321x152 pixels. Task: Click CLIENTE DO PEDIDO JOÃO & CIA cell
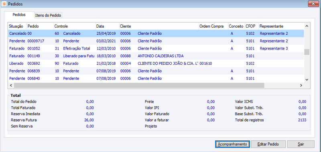click(x=168, y=64)
